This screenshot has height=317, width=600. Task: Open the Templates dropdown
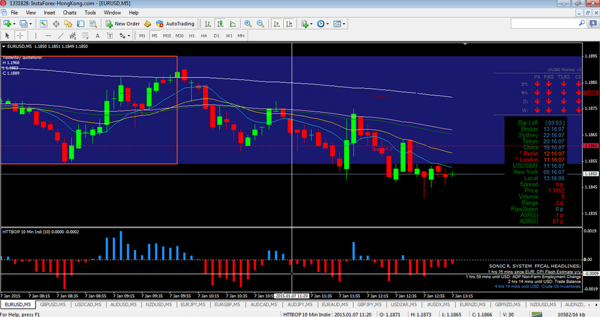click(343, 24)
